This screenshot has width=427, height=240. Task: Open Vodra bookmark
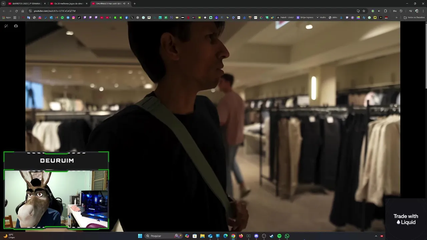pos(321,18)
